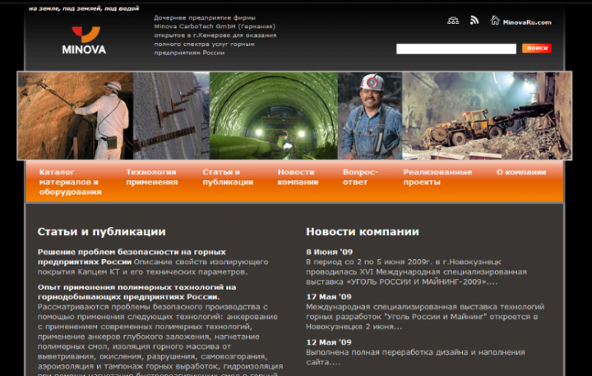Screen dimensions: 592x376
Task: Click banner photo of worker spraying wall
Action: pos(75,116)
